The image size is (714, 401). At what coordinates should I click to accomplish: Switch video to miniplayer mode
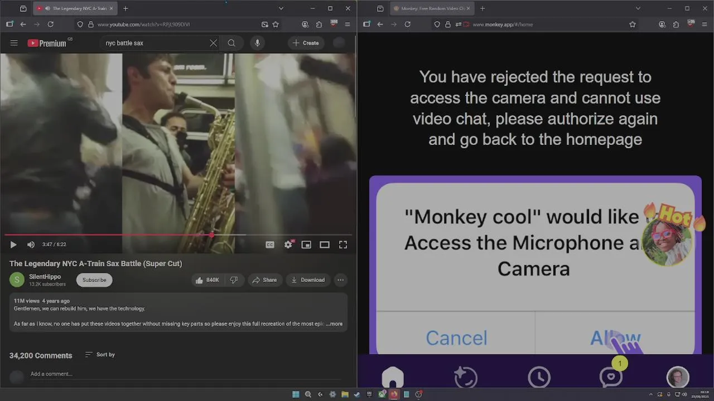(306, 244)
